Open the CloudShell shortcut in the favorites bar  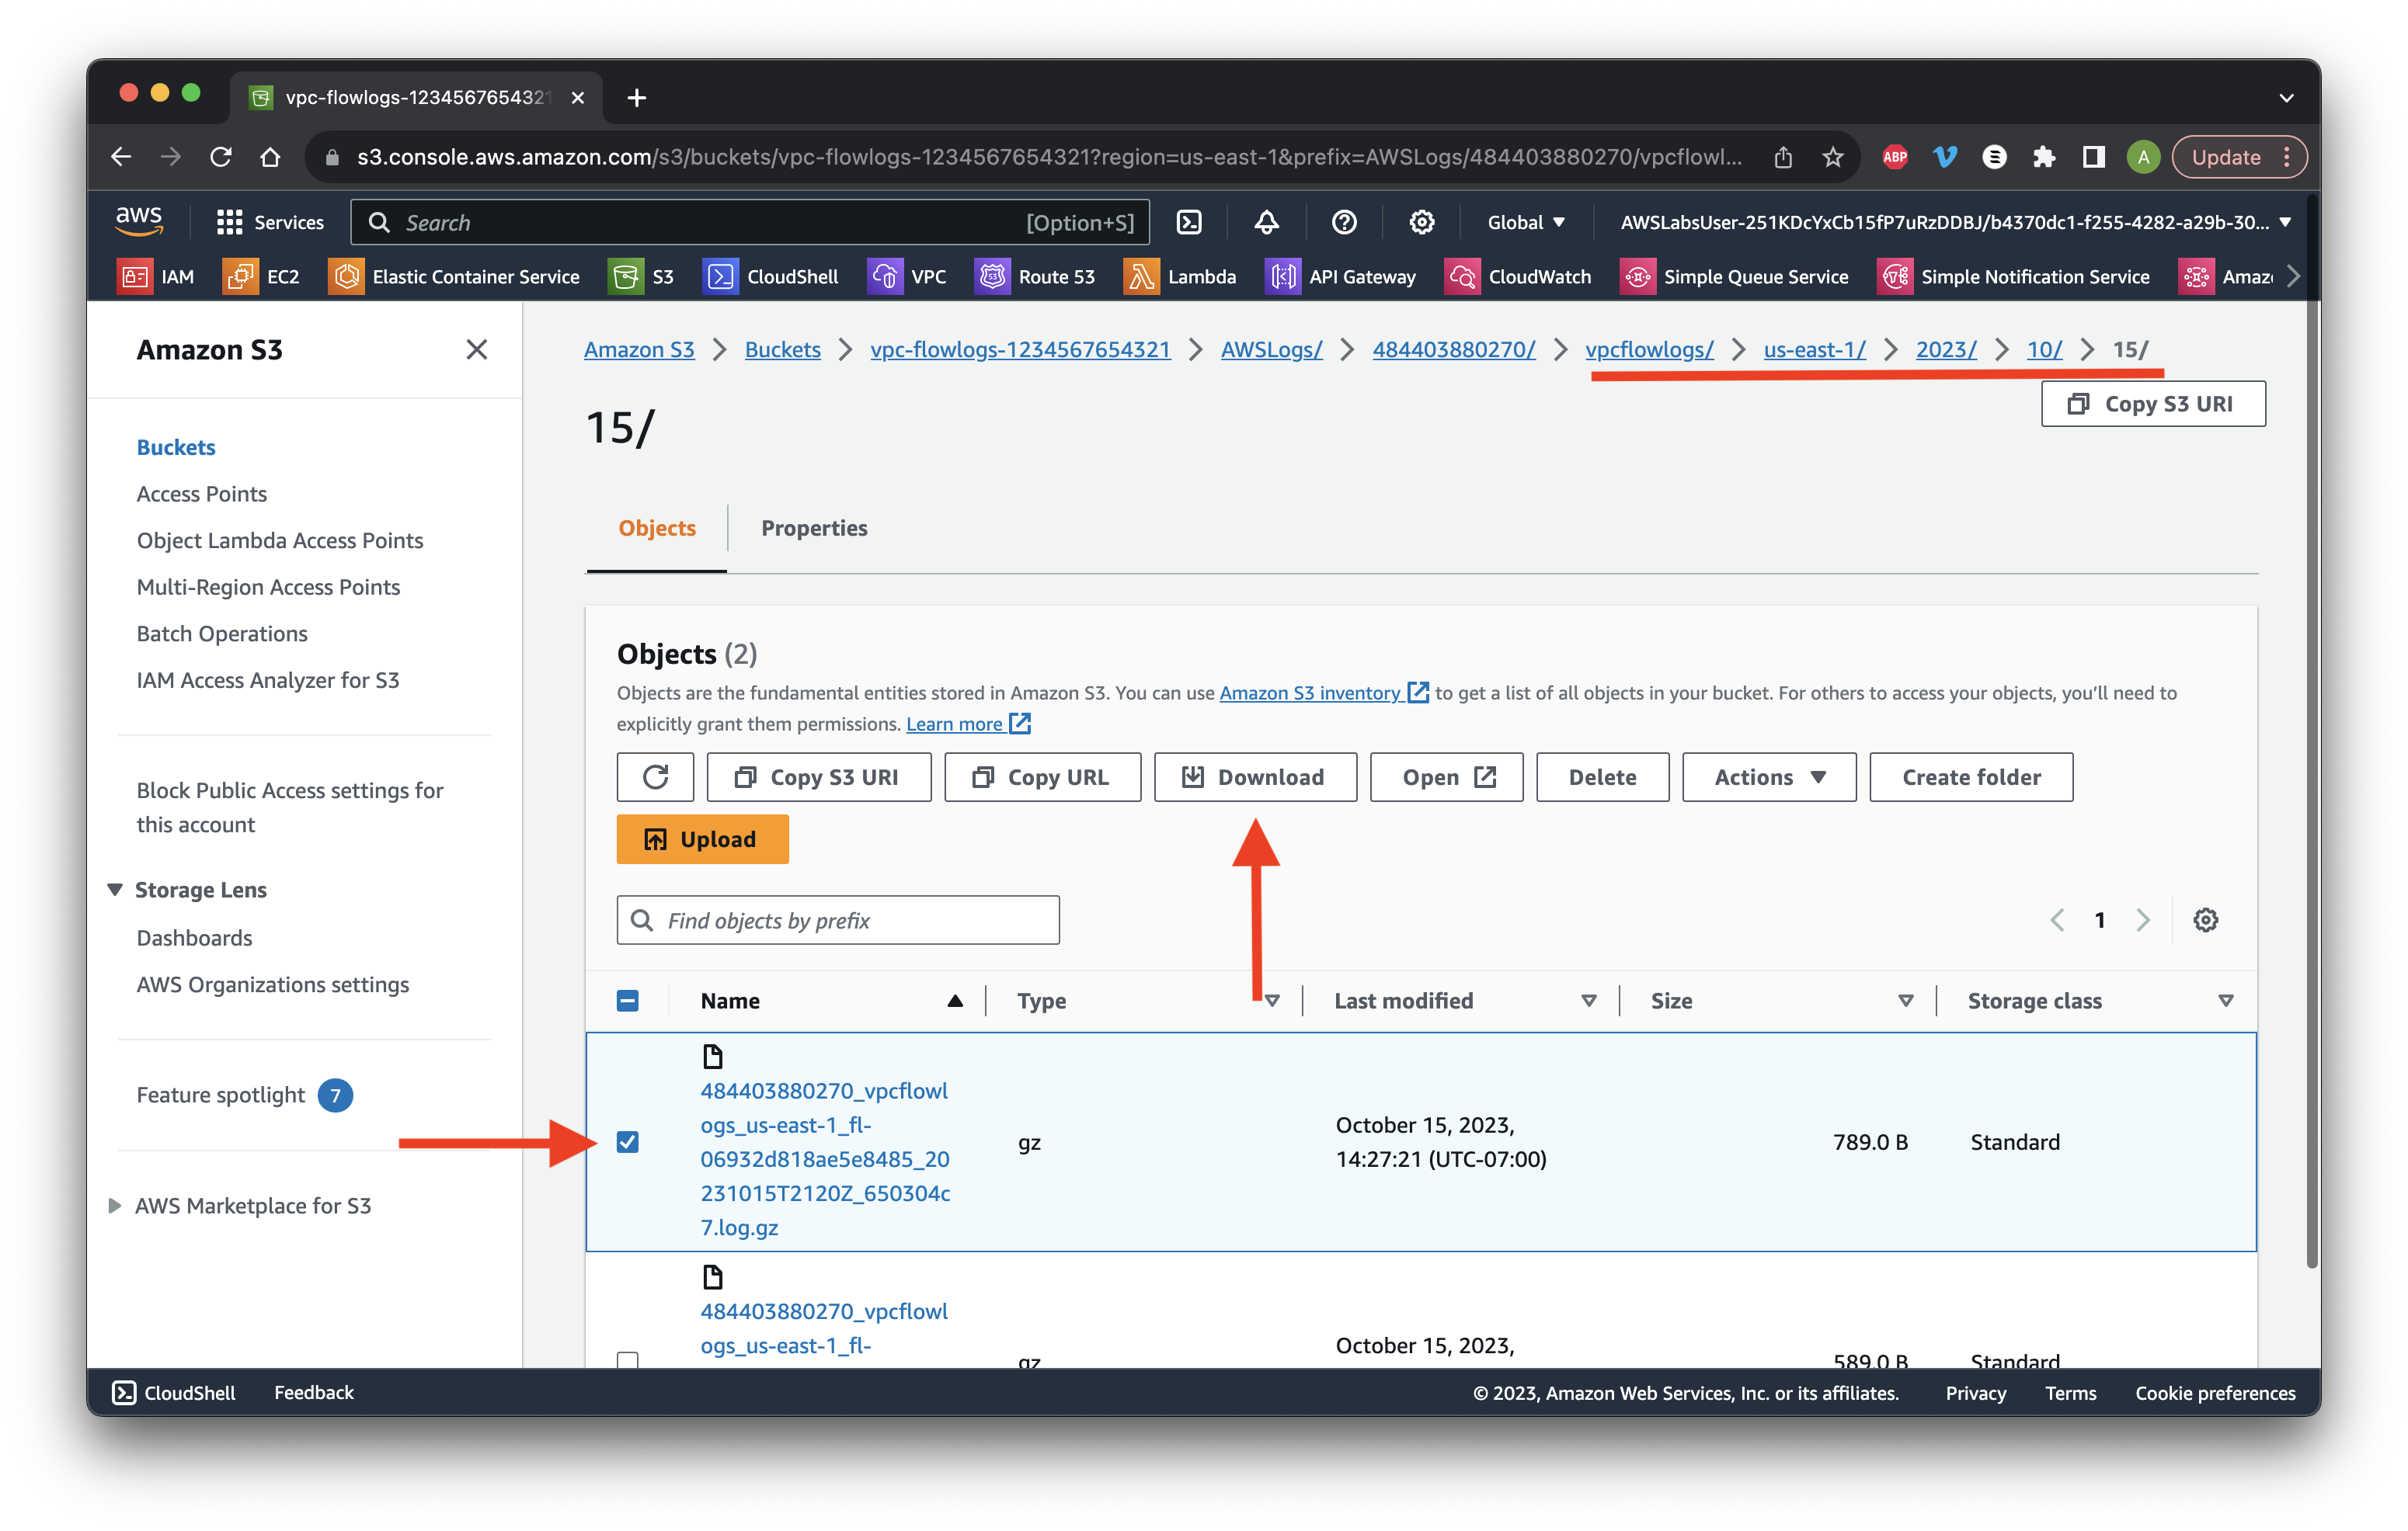pyautogui.click(x=771, y=276)
